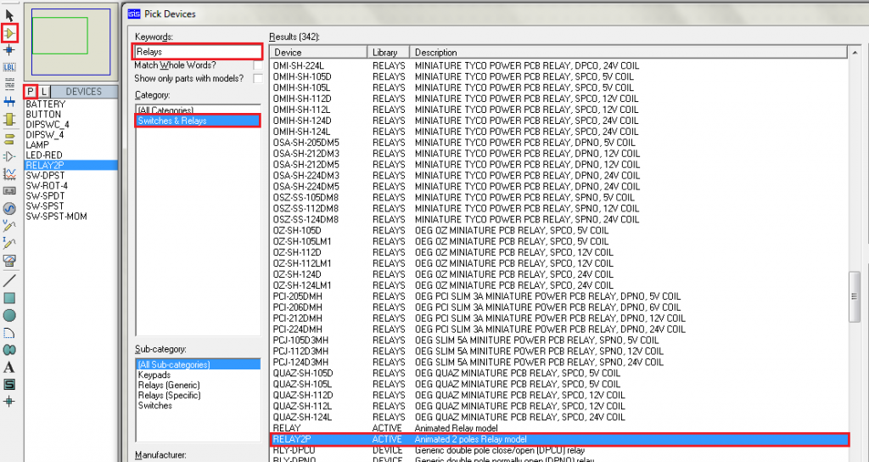The height and width of the screenshot is (462, 869).
Task: Activate Component Mode tool
Action: (9, 33)
